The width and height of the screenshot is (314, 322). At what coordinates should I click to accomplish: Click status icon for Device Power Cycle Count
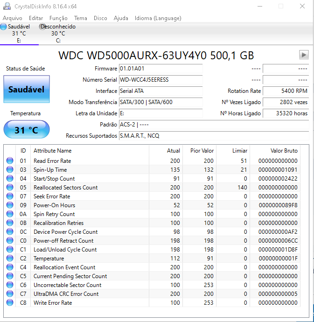[x=10, y=231]
